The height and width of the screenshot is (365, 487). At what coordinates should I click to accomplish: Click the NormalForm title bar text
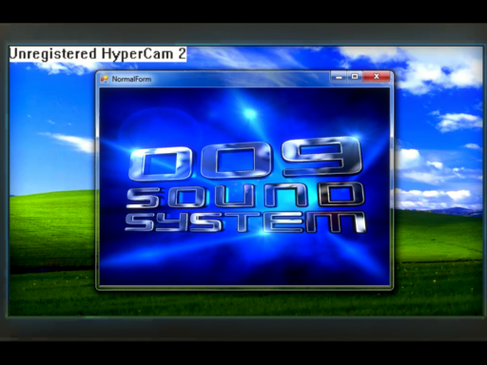(131, 79)
